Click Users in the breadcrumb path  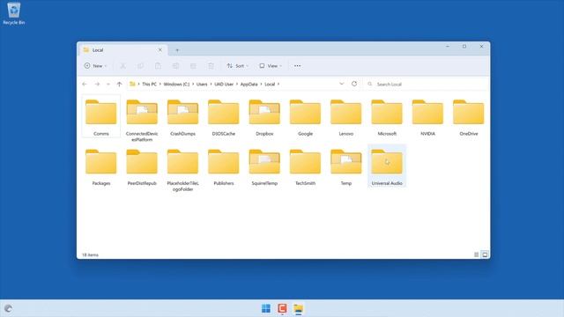click(x=202, y=85)
